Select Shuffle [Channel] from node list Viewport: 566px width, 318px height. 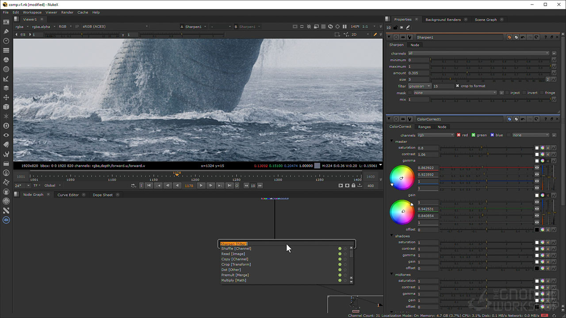coord(236,249)
